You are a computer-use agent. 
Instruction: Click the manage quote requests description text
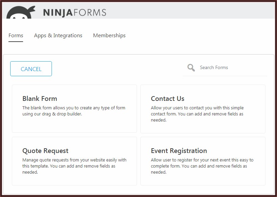pos(74,166)
